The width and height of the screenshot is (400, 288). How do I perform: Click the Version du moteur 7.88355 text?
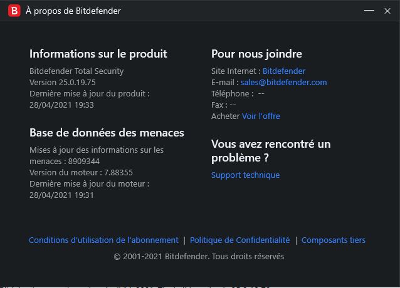pyautogui.click(x=81, y=173)
